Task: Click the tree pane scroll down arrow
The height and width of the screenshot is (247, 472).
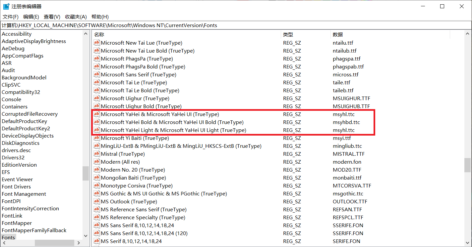Action: (x=86, y=236)
